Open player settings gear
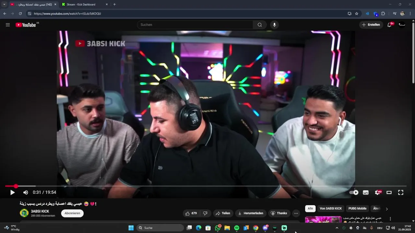Screen dimensions: 415x233 [377, 193]
